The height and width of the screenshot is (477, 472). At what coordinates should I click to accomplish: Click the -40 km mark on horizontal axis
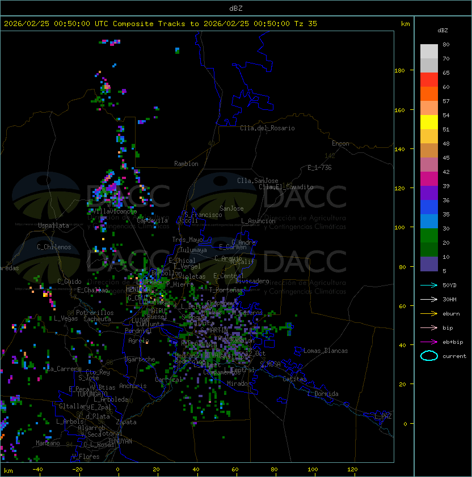coord(37,470)
